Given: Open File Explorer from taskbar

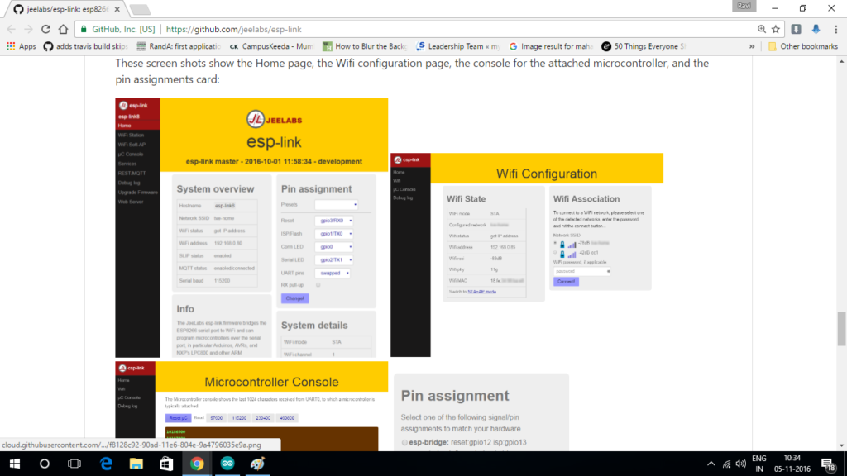Looking at the screenshot, I should (136, 464).
